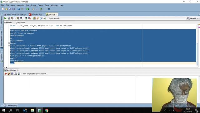Screen dimensions: 200x113
Task: Collapse the if statement fold marker
Action: click(9, 46)
